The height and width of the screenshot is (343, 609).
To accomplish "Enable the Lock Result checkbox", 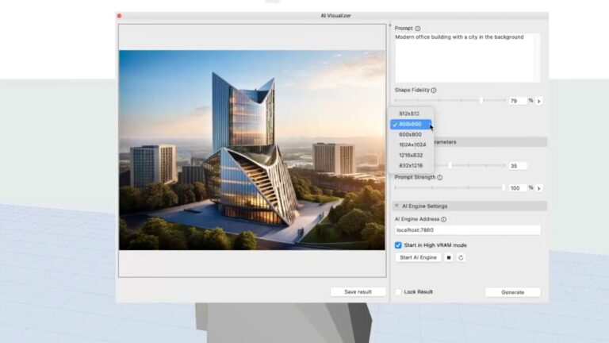I will point(399,292).
